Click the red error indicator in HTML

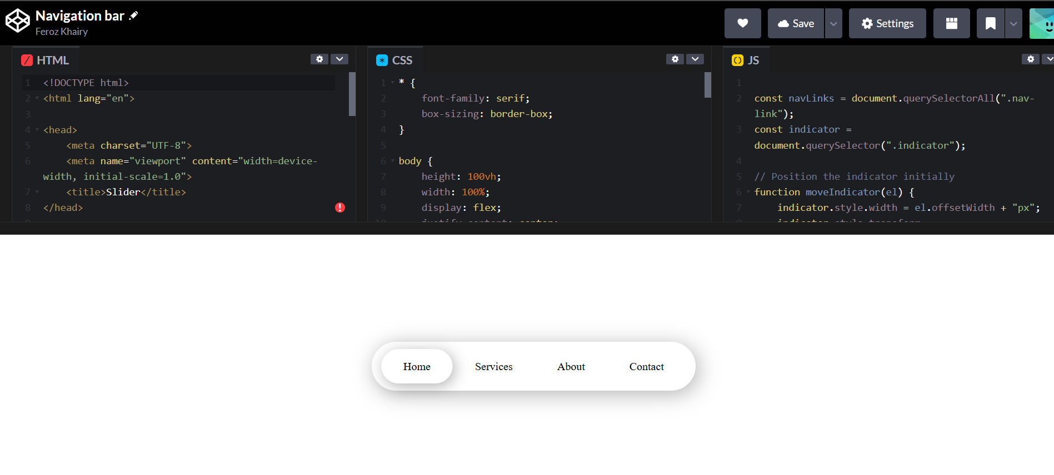tap(340, 208)
